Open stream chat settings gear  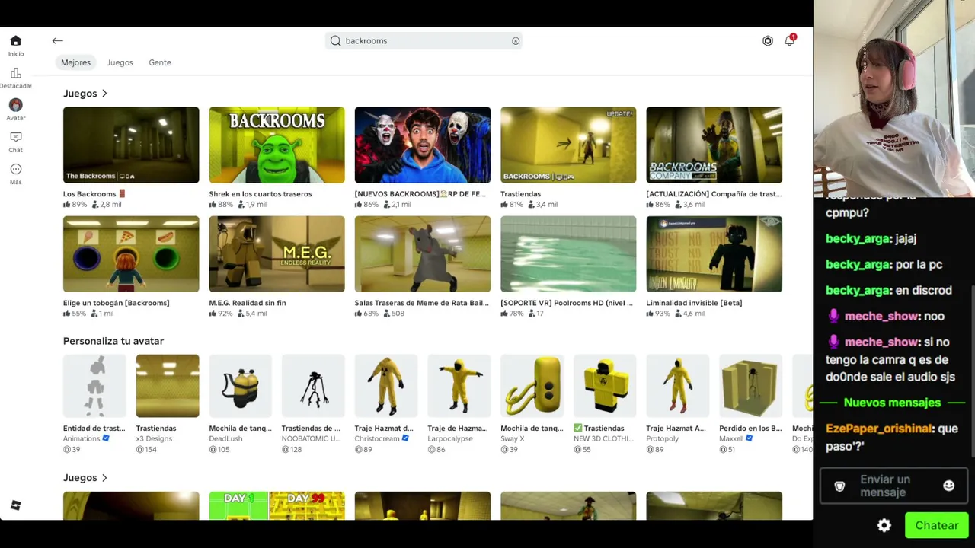click(x=884, y=525)
